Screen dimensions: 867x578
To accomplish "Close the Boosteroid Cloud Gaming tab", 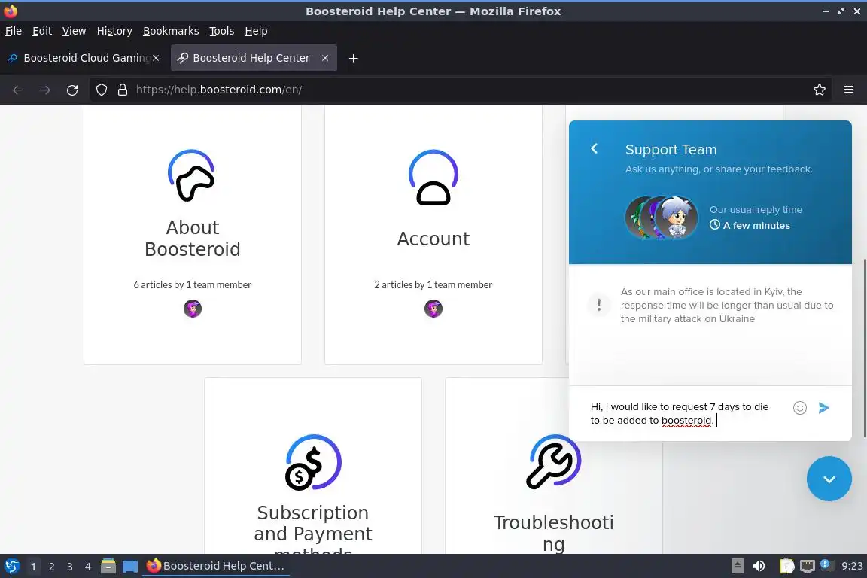I will (x=156, y=57).
